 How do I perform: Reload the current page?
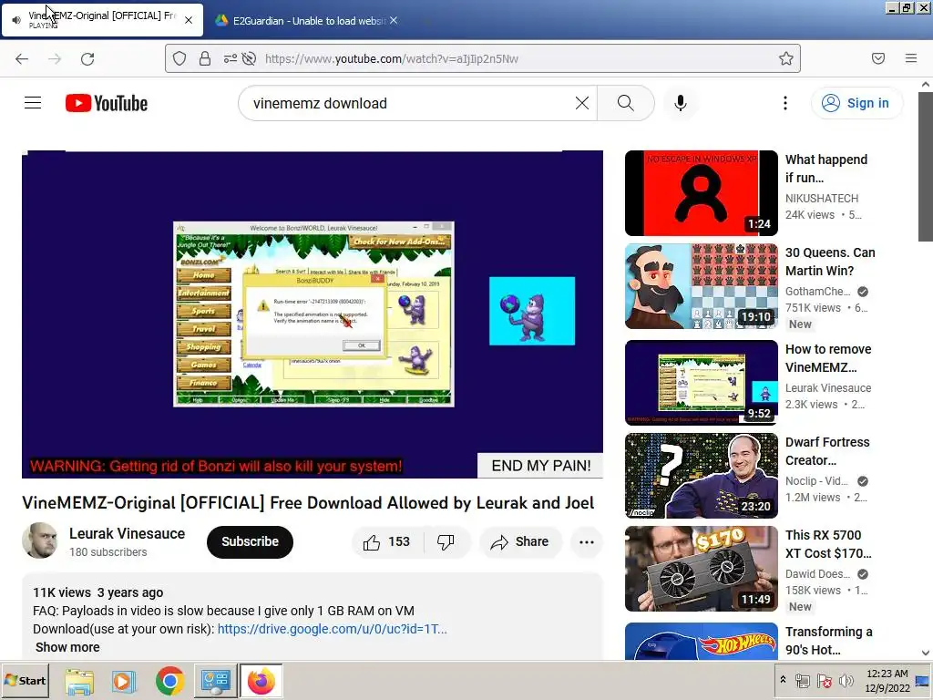(87, 58)
